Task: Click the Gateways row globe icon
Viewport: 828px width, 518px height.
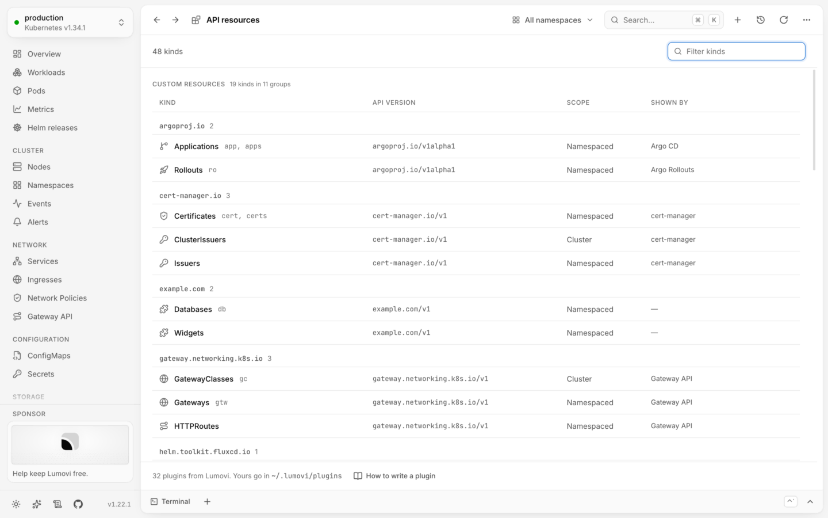Action: click(x=164, y=403)
